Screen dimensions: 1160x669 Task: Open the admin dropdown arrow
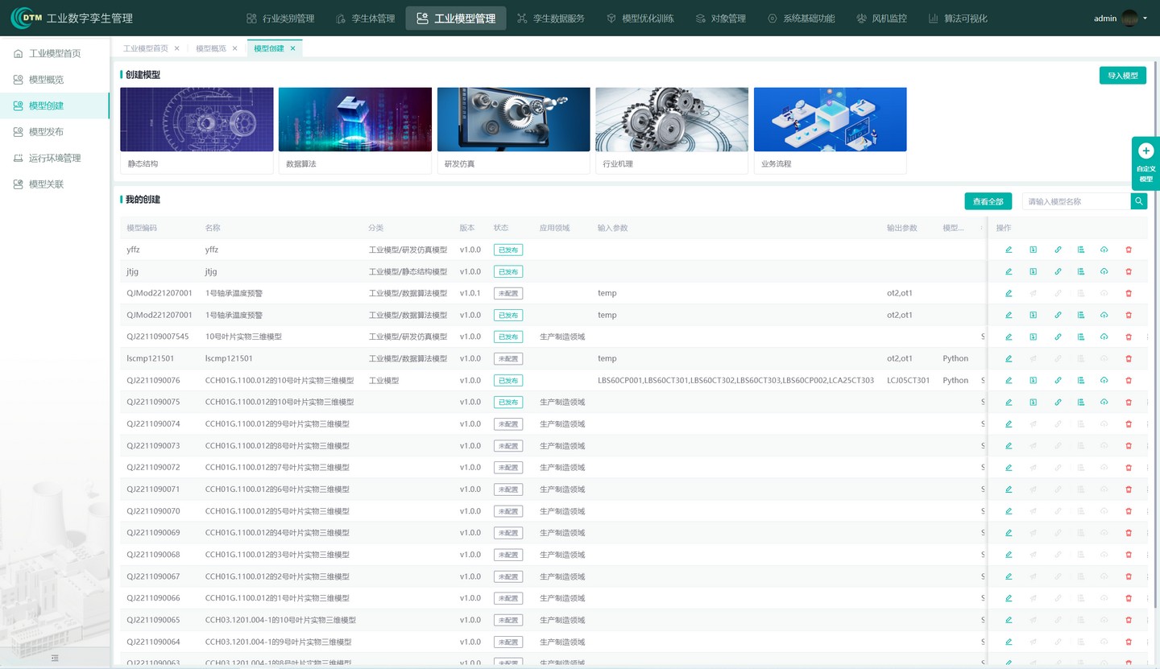[1145, 19]
